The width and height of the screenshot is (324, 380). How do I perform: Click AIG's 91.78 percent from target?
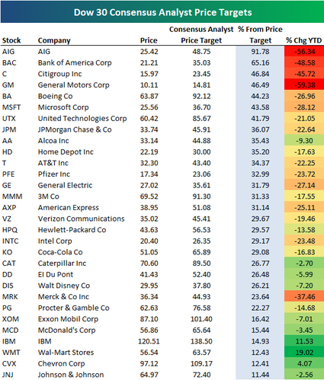pos(260,52)
